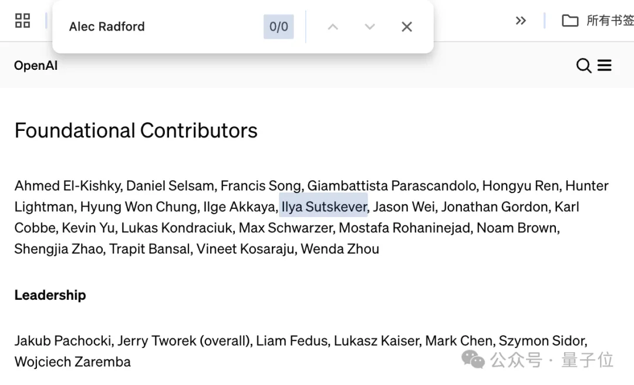Jump to next find match with down arrow
Screen dimensions: 634x385
[370, 26]
